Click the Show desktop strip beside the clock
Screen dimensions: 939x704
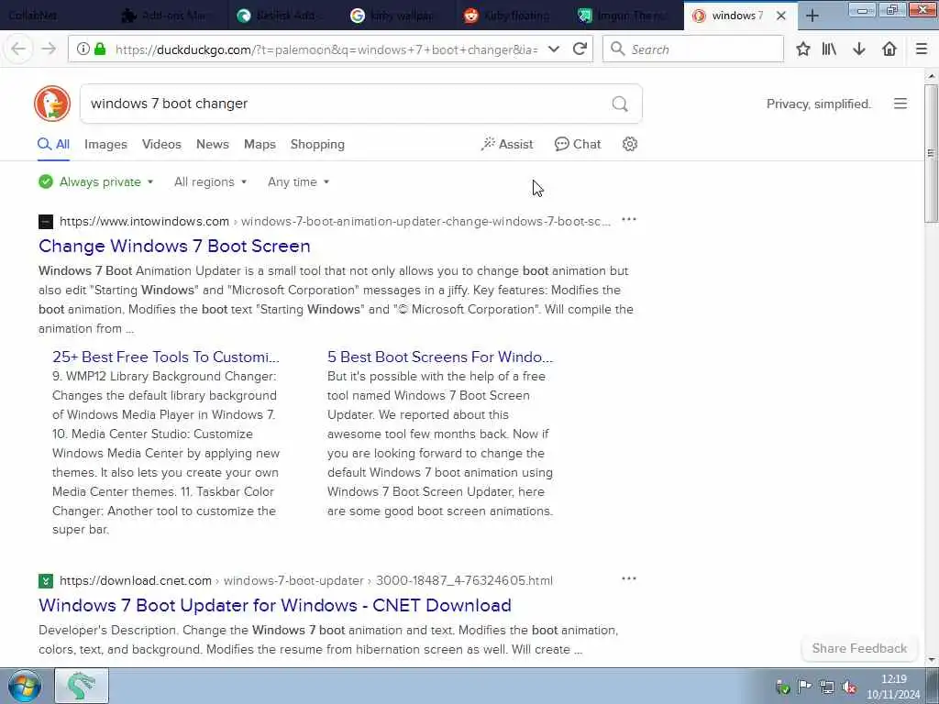tap(933, 686)
